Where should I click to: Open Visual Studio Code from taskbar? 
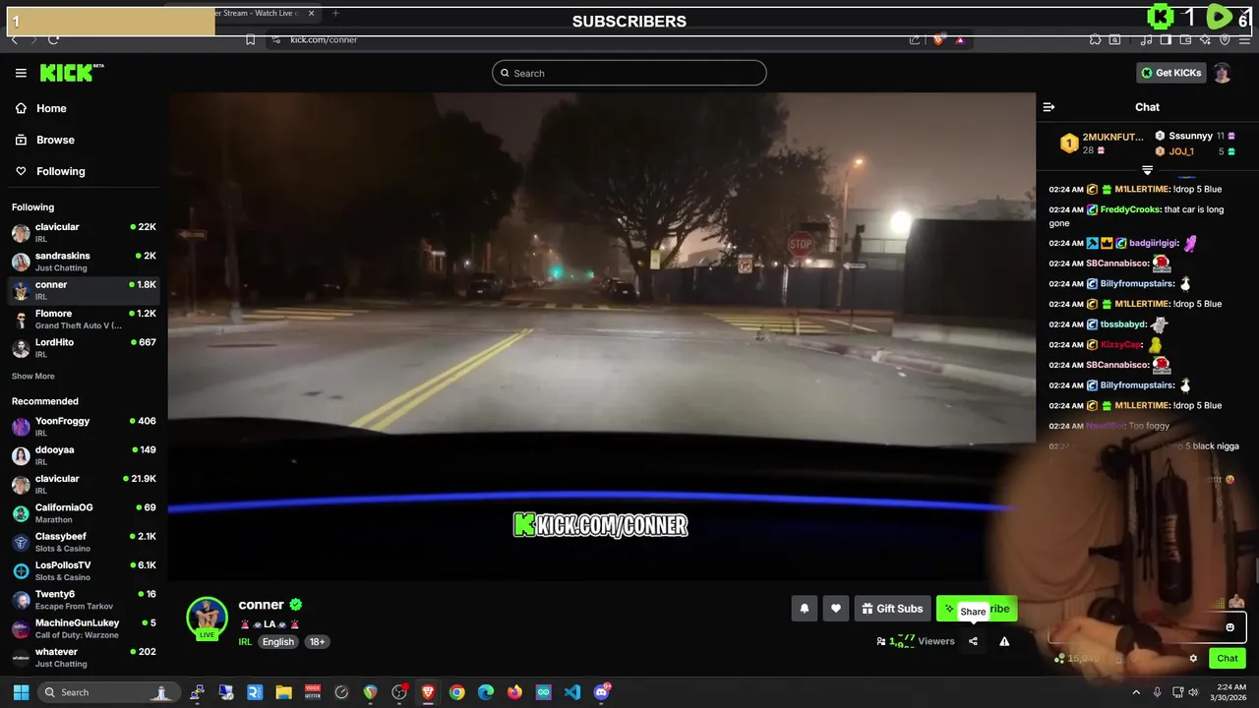[x=572, y=692]
